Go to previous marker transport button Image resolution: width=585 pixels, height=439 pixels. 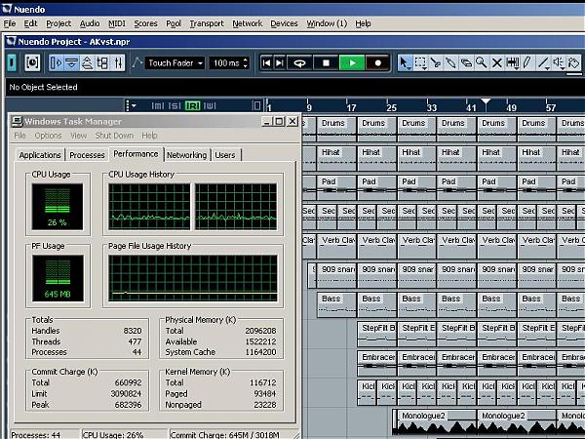[265, 62]
